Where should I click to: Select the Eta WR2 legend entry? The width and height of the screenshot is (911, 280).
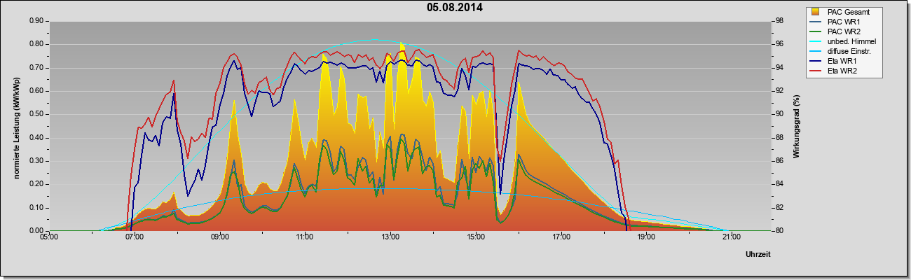[843, 71]
